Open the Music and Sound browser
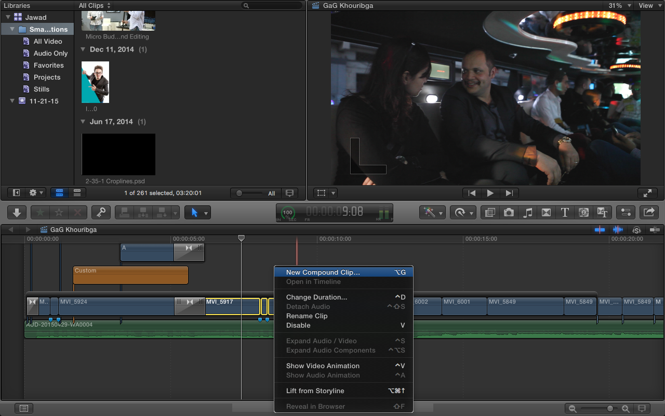The image size is (665, 416). (x=528, y=212)
